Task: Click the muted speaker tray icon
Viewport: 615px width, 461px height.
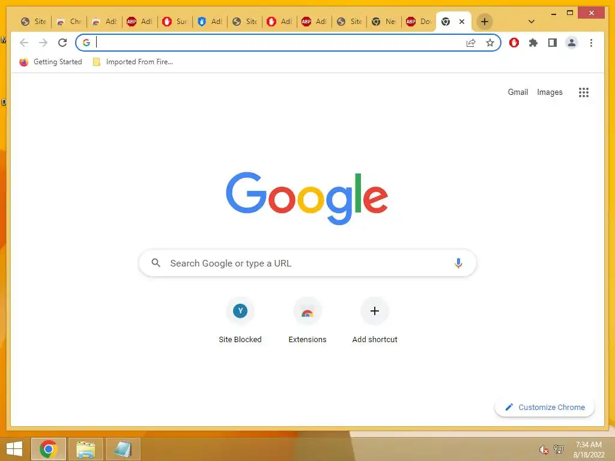Action: 543,450
